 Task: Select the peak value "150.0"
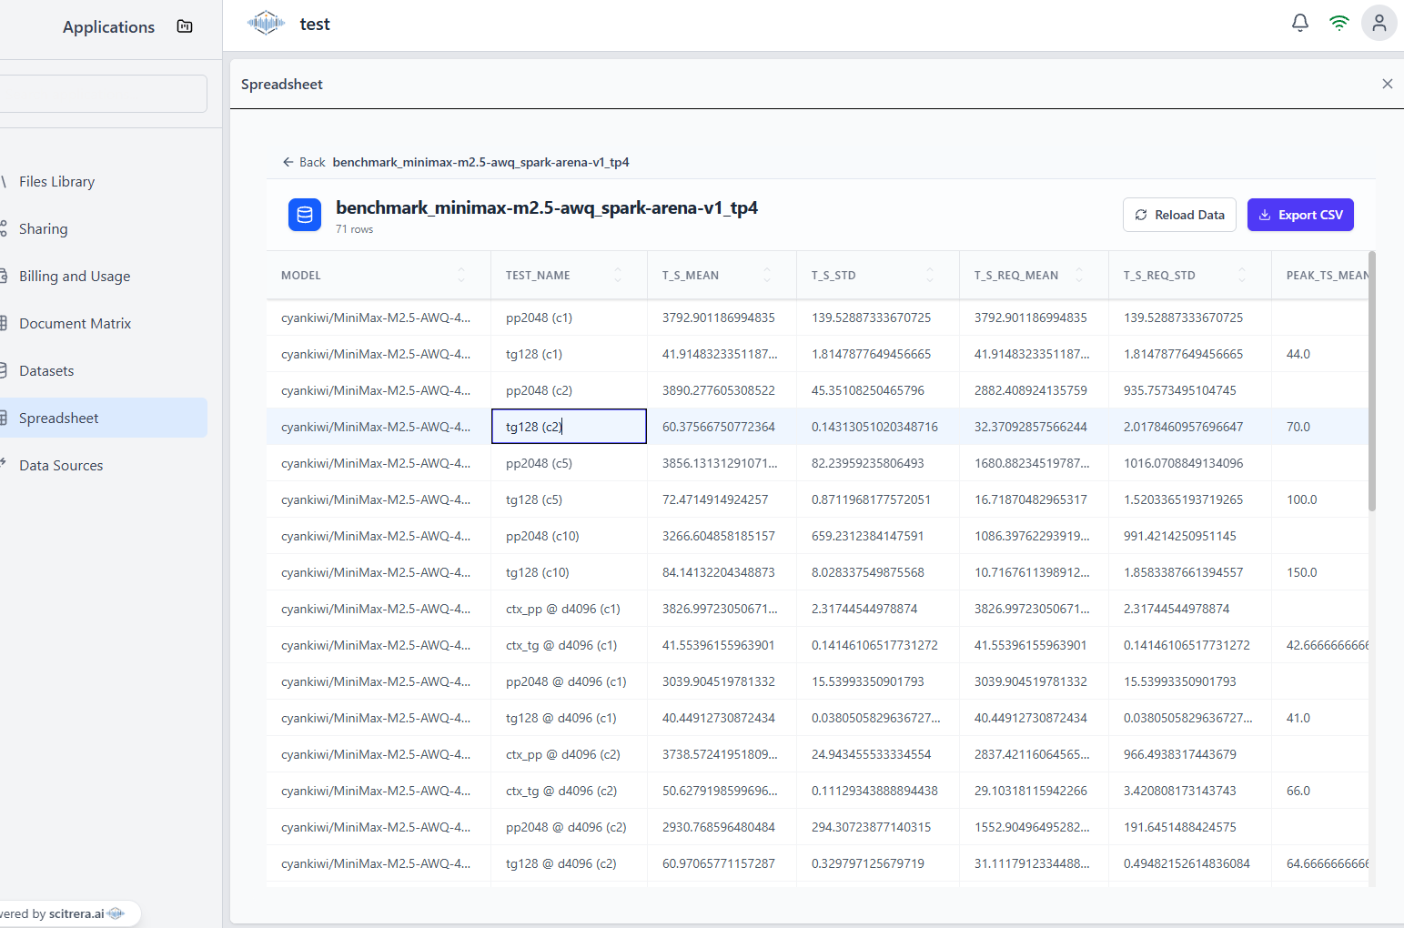click(1302, 572)
